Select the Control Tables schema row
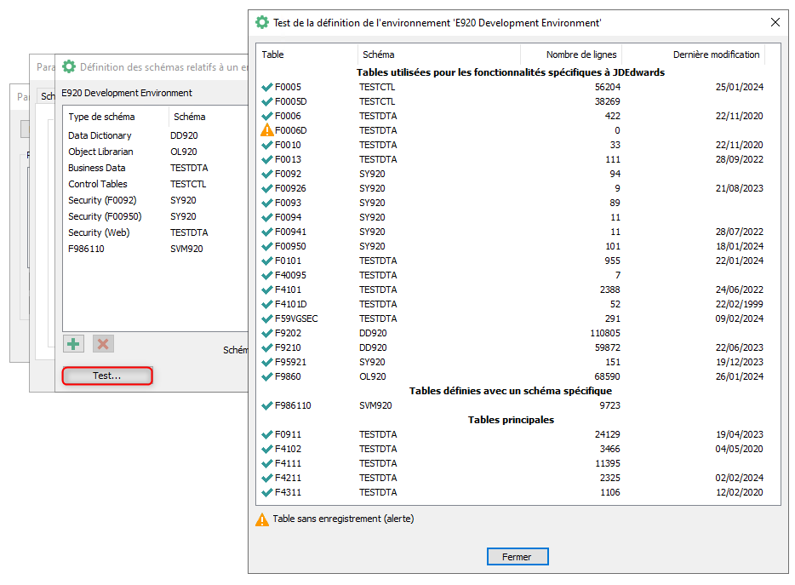The image size is (795, 585). click(x=155, y=184)
